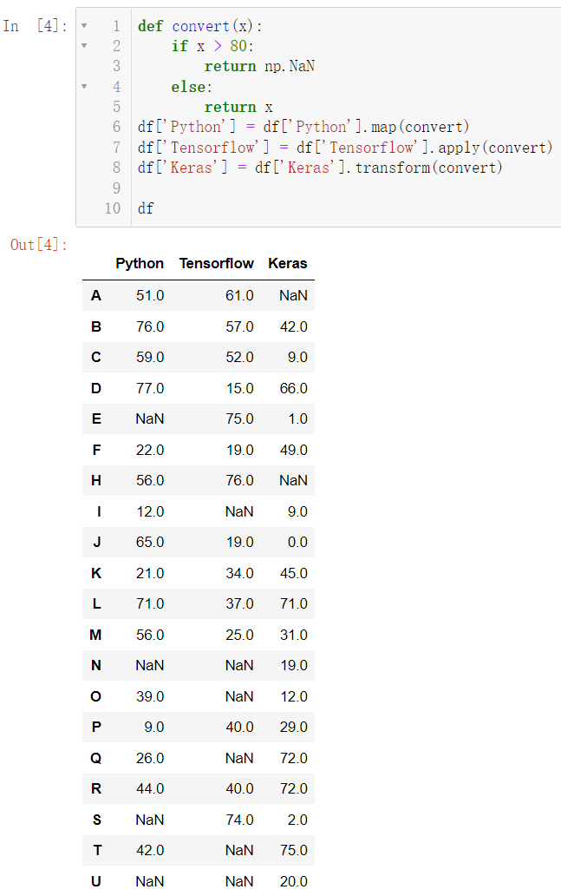Select row index label T

[x=97, y=850]
